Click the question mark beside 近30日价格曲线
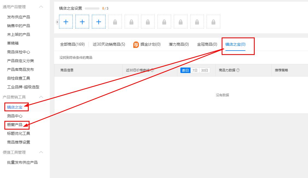Image resolution: width=308 pixels, height=178 pixels. [x=152, y=70]
